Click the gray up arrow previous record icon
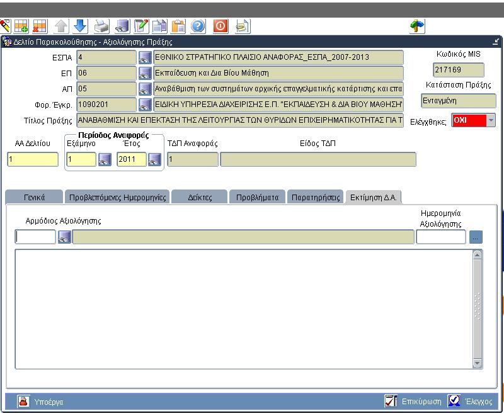Screen dimensions: 504x413 pos(61,26)
